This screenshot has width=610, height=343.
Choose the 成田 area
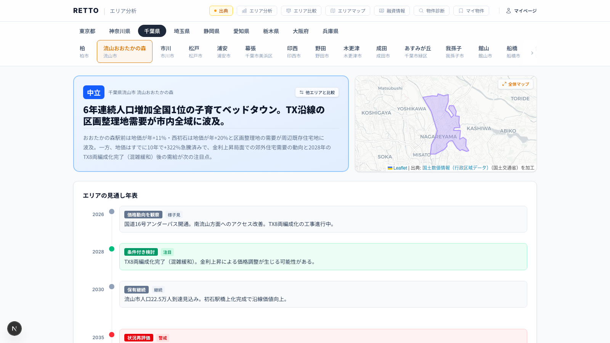[383, 51]
